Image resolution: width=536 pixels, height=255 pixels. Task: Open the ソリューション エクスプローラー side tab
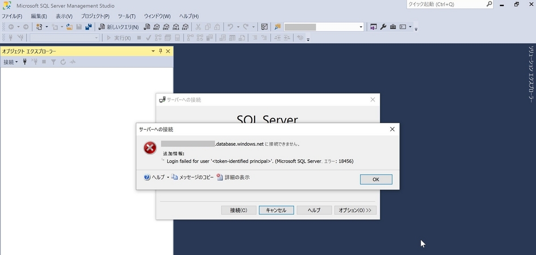pos(531,73)
